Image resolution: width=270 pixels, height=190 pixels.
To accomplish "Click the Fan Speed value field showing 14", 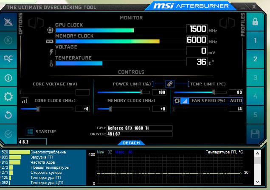I will 236,109.
